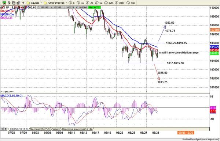The height and width of the screenshot is (141, 220).
Task: Select the Tick interval button
Action: pyautogui.click(x=131, y=3)
